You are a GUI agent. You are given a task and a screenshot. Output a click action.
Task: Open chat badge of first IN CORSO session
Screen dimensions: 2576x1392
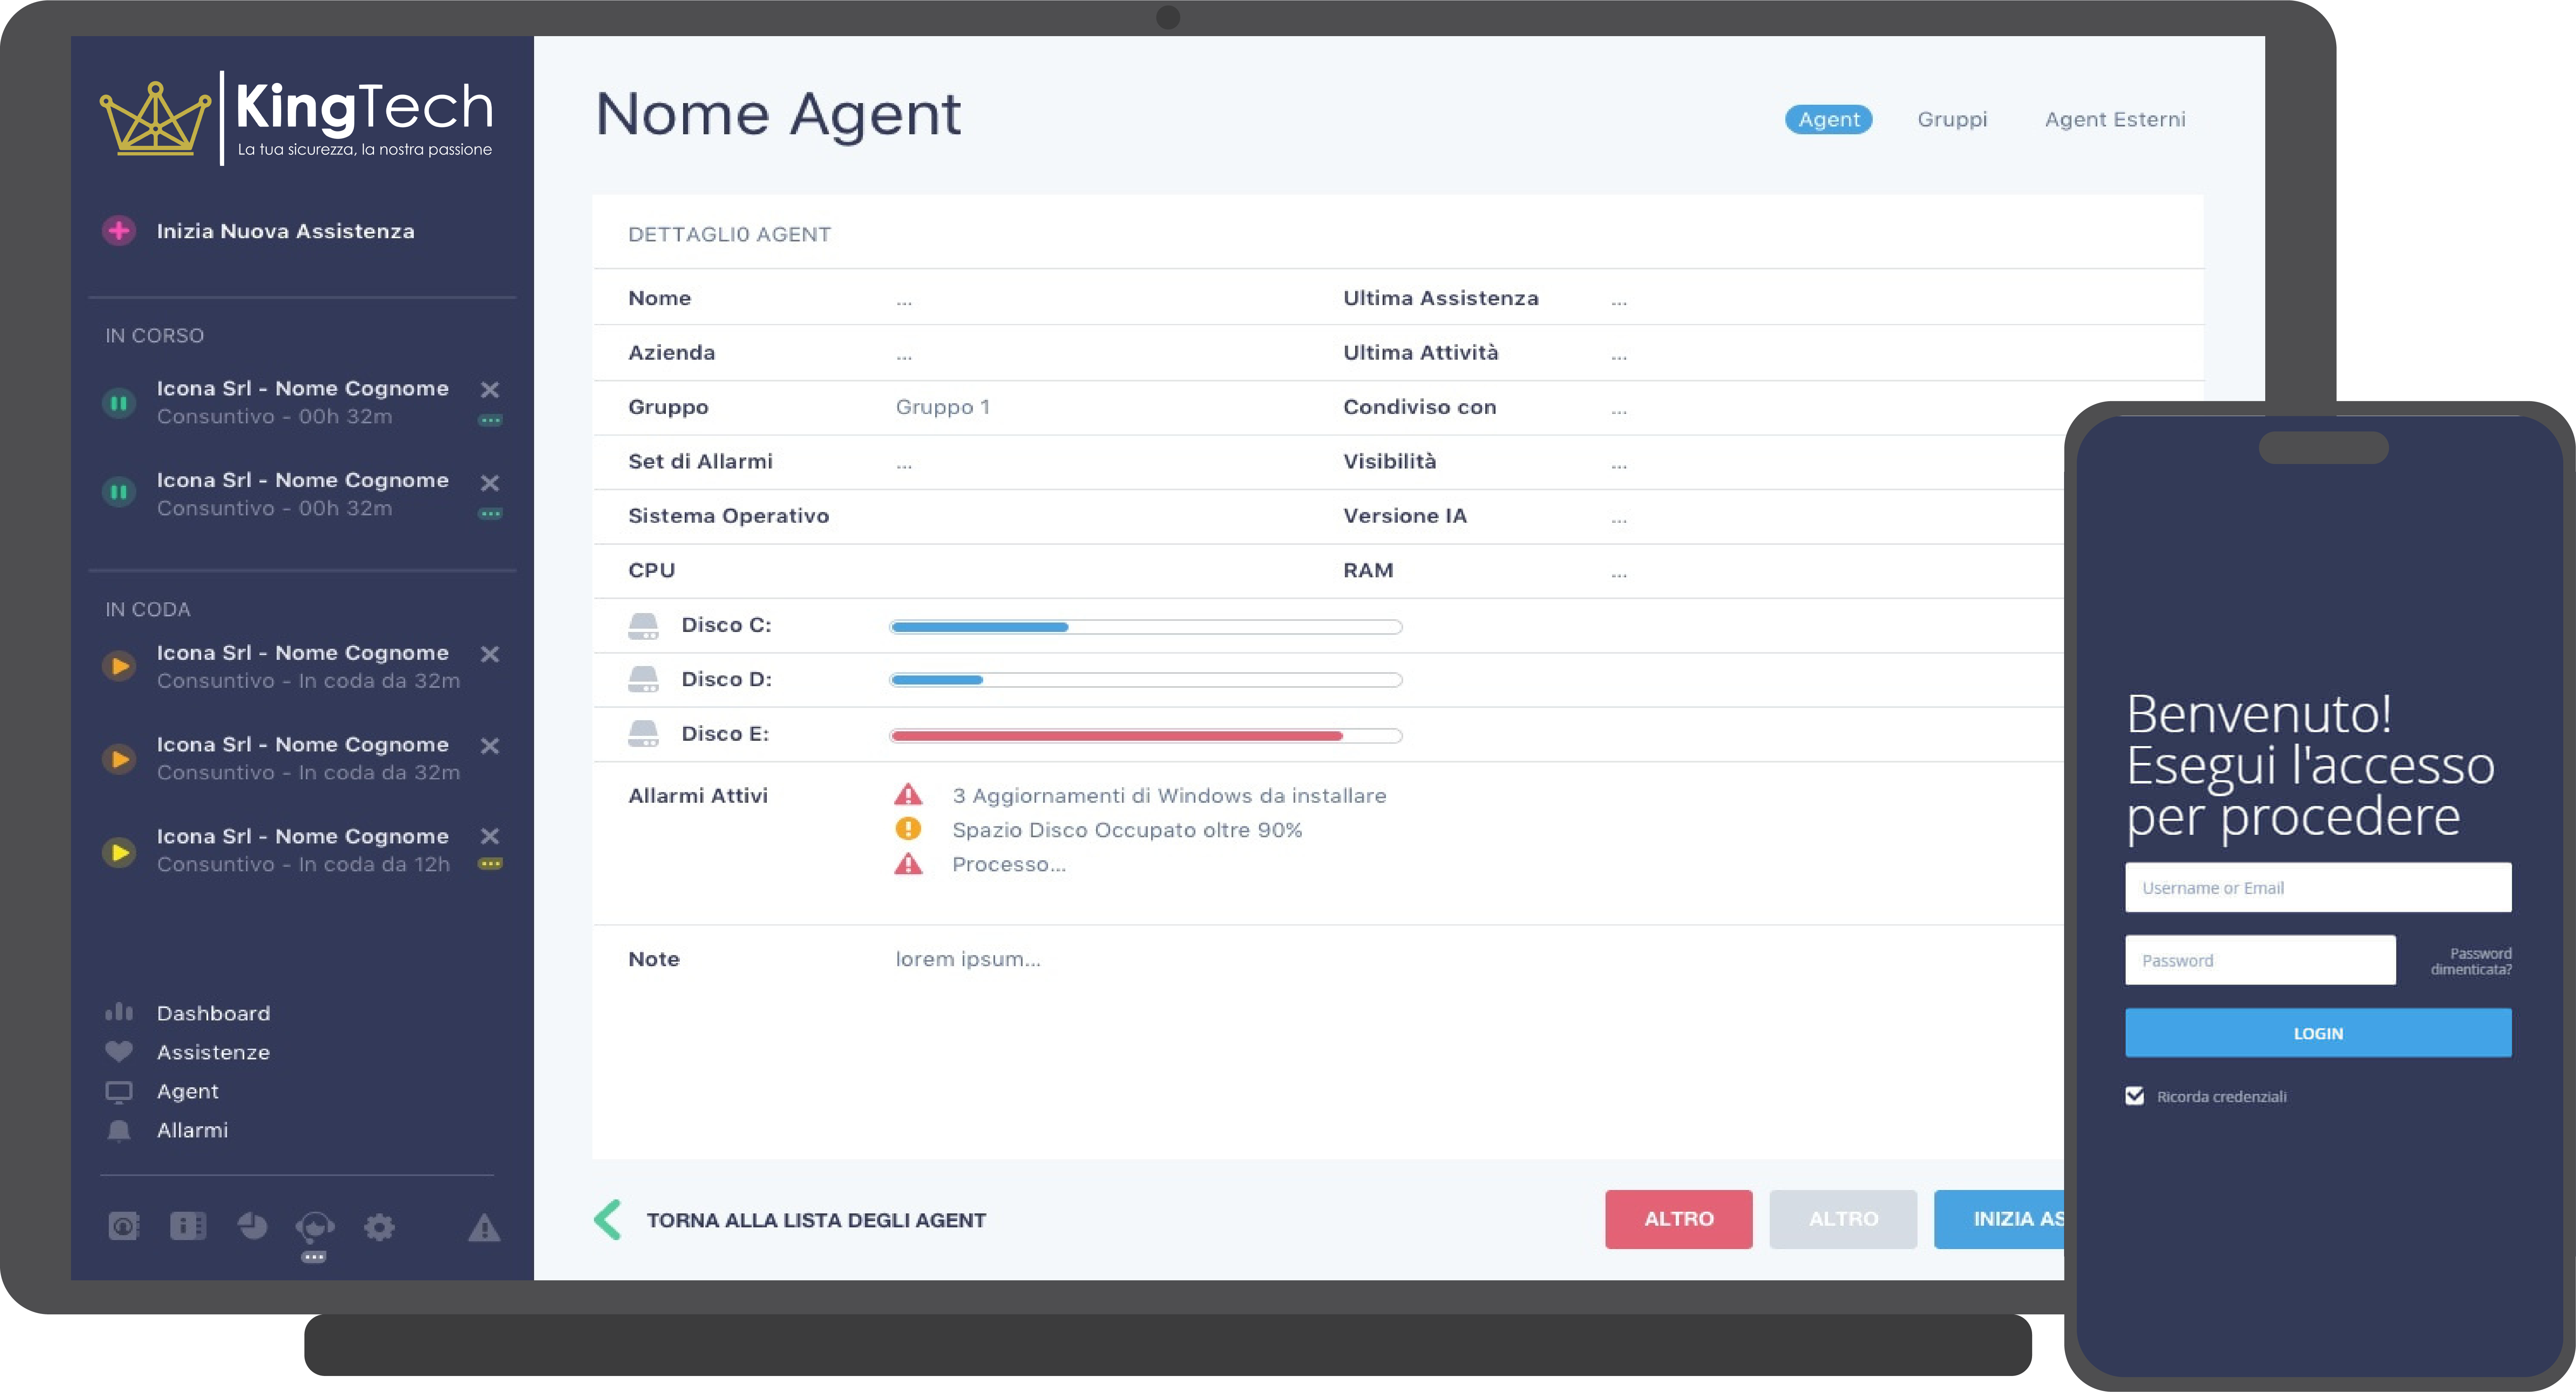(x=490, y=420)
